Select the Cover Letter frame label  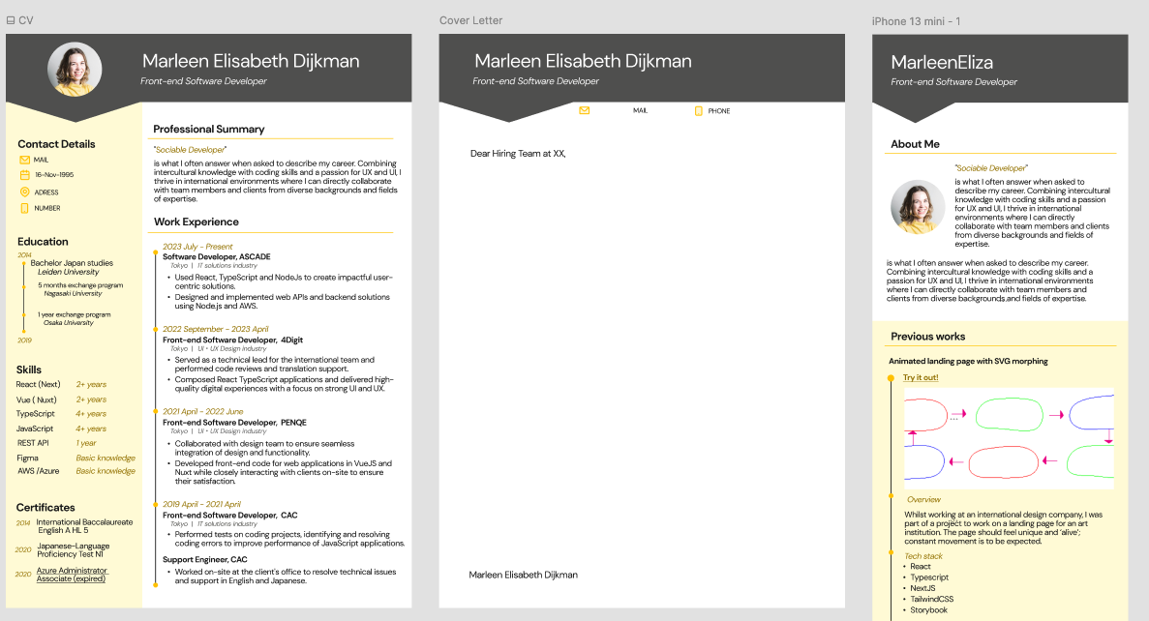[x=470, y=19]
